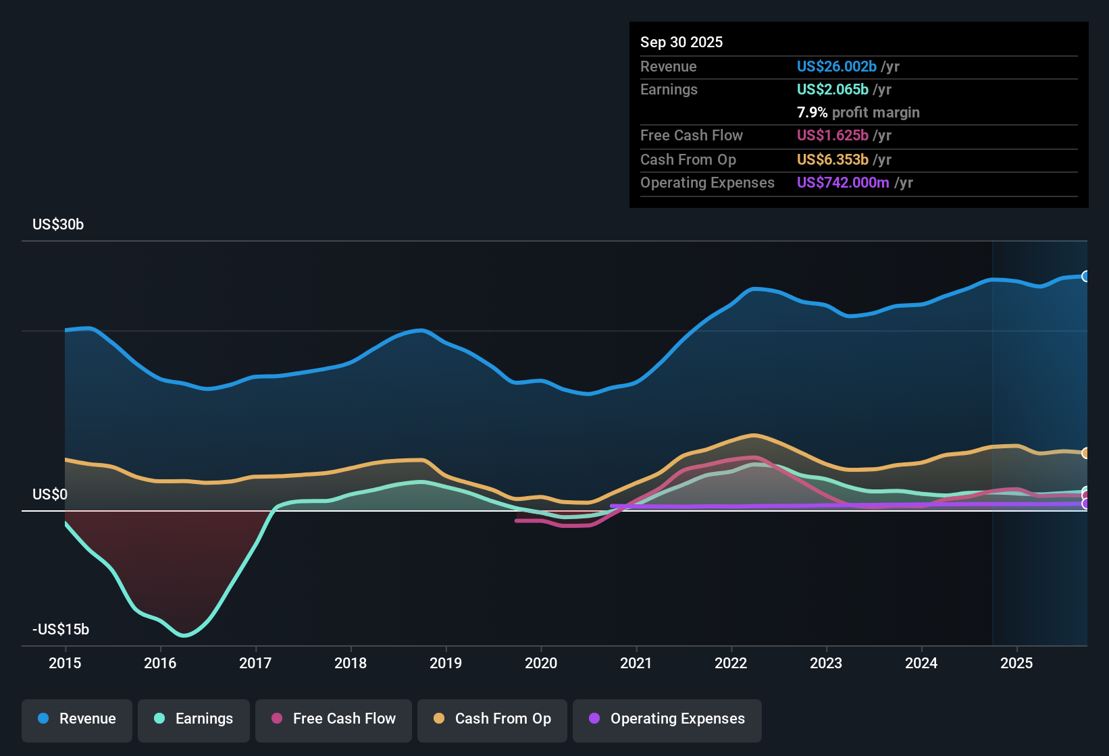
Task: Click the US$26.002b revenue value
Action: (837, 66)
